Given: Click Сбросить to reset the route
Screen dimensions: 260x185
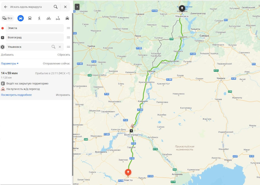Looking at the screenshot, I should (64, 55).
